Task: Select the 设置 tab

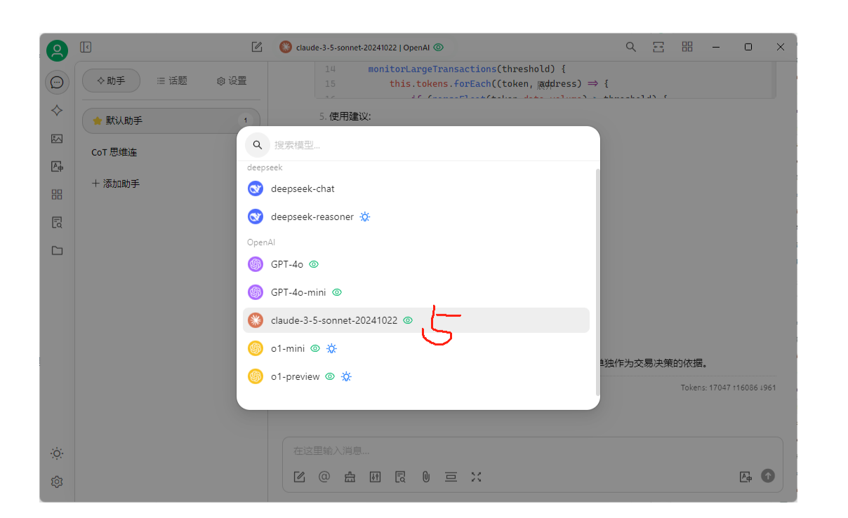Action: click(x=232, y=81)
